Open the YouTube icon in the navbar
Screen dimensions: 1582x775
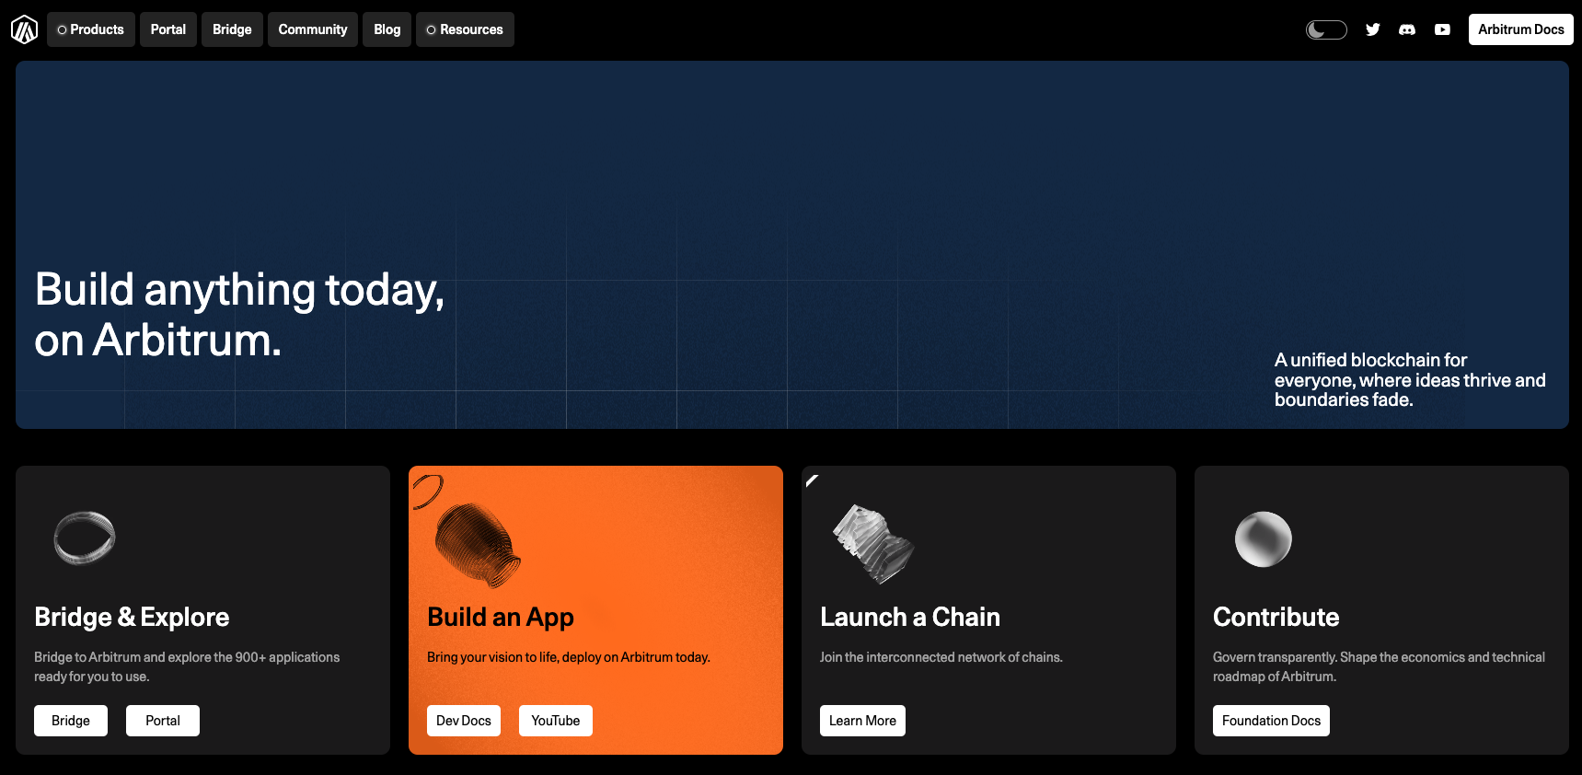(x=1442, y=29)
